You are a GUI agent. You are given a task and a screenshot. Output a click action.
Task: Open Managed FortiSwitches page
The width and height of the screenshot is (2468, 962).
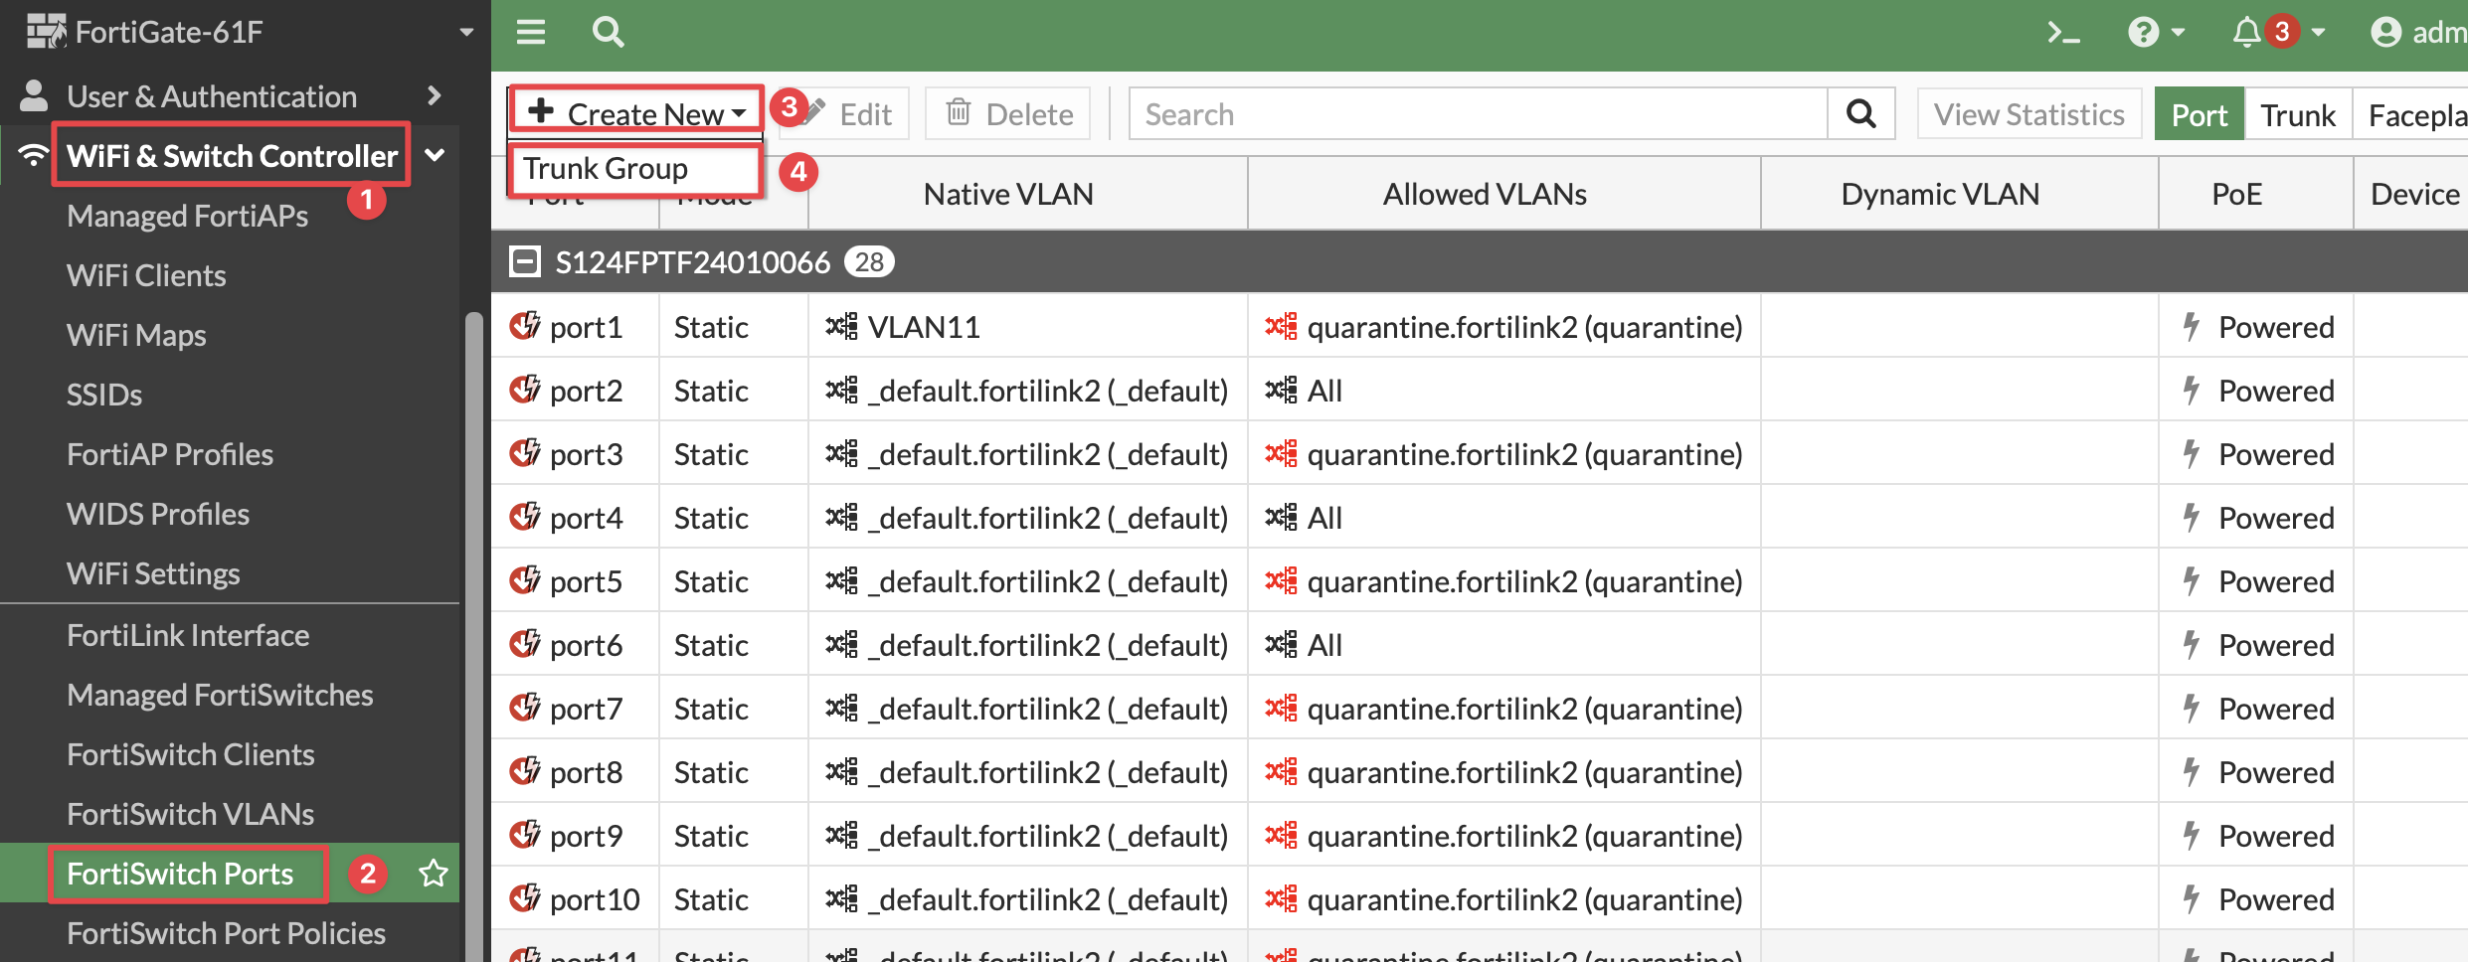click(220, 695)
